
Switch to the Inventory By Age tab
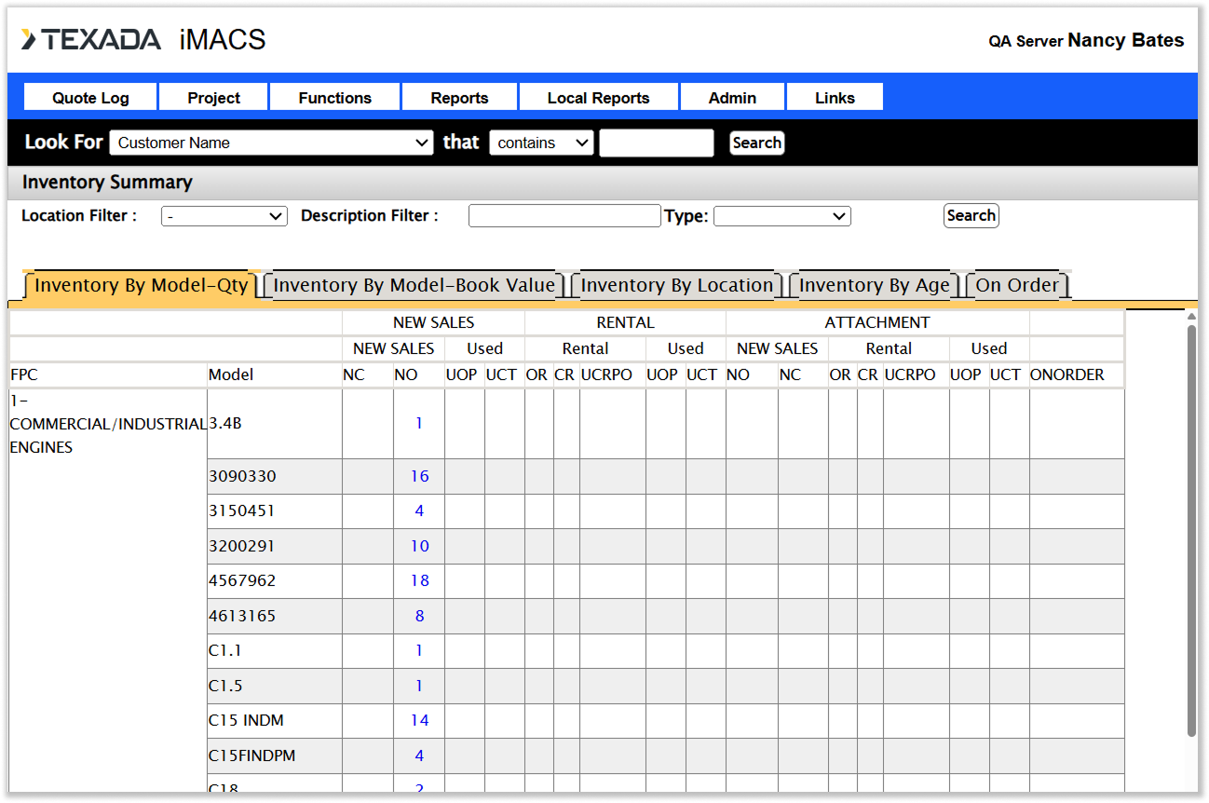point(874,286)
